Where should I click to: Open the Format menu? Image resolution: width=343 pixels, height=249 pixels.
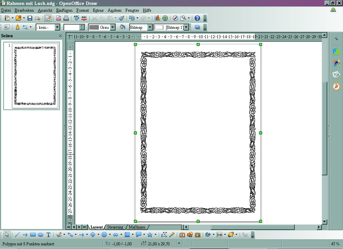coord(83,10)
